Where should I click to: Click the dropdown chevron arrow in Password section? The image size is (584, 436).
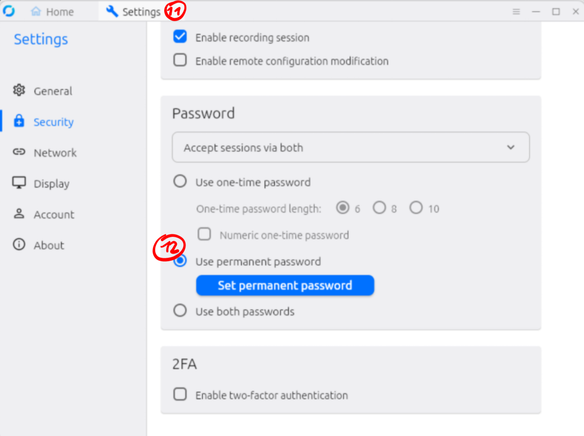510,147
